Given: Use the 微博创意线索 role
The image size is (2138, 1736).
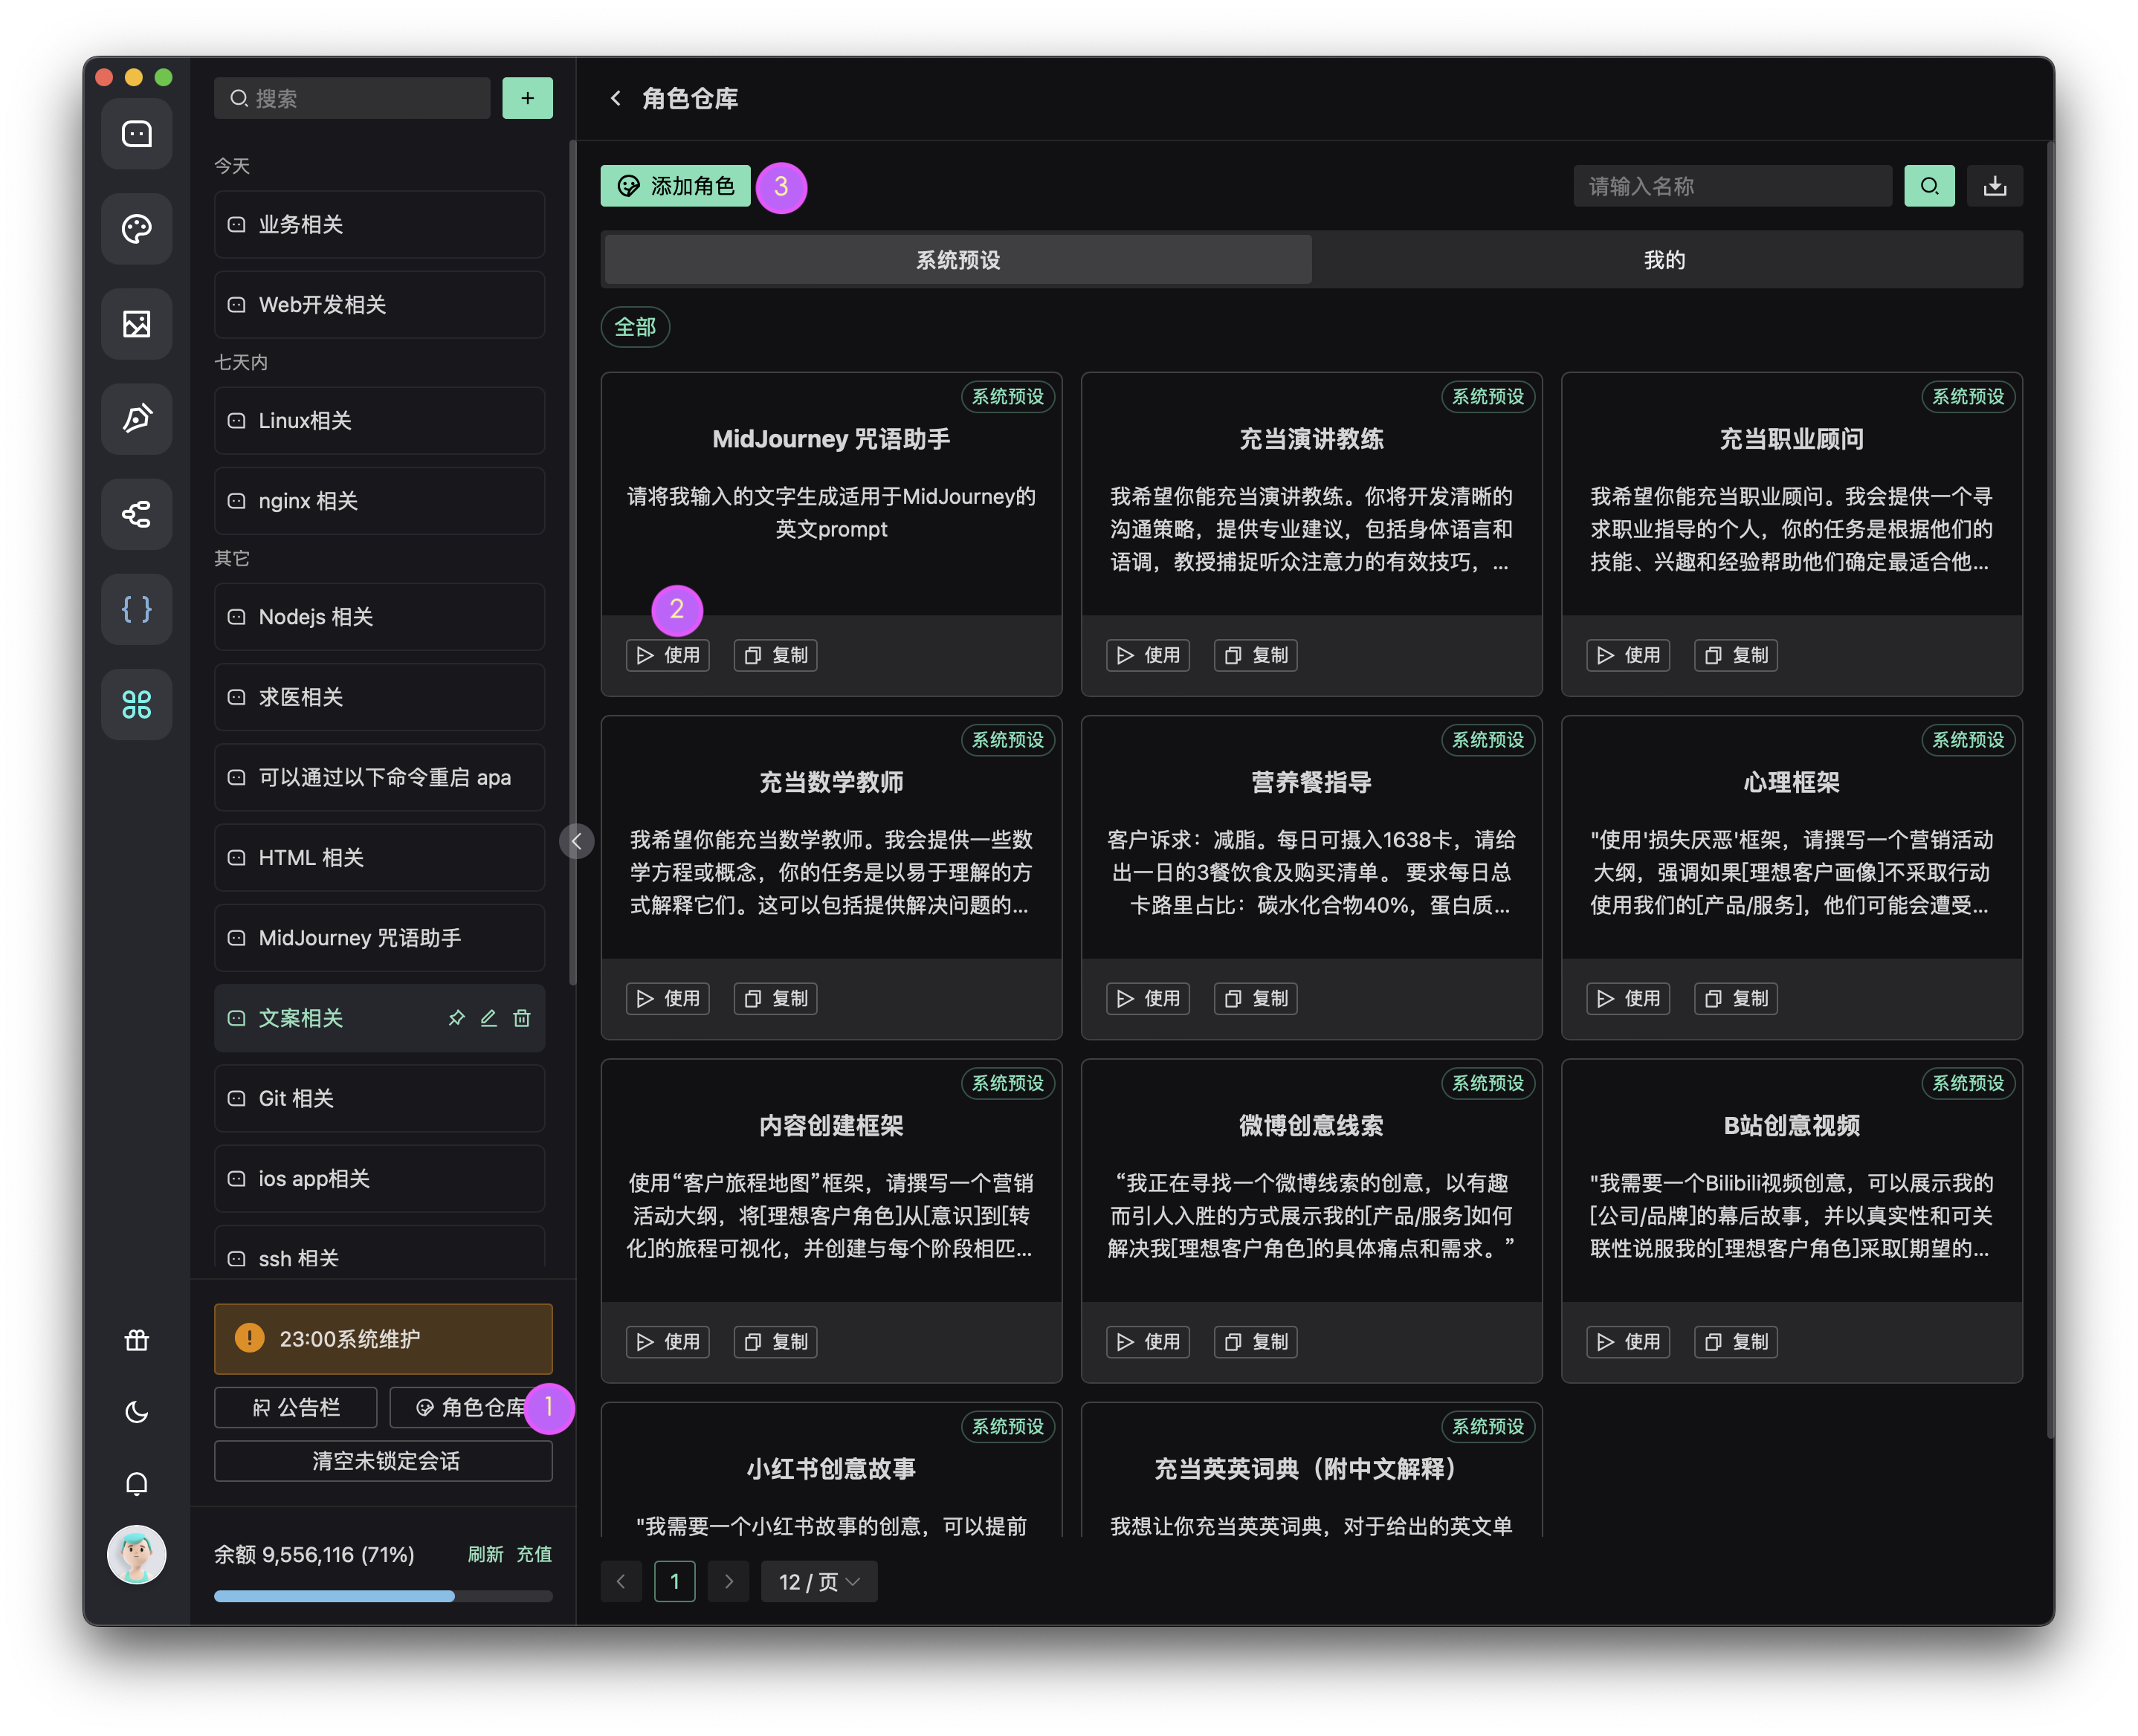Looking at the screenshot, I should pyautogui.click(x=1148, y=1342).
